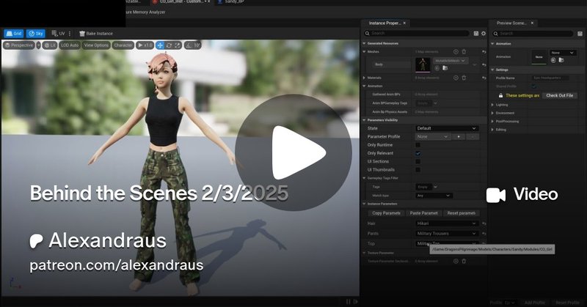Reset Meshes to default value

click(x=484, y=52)
